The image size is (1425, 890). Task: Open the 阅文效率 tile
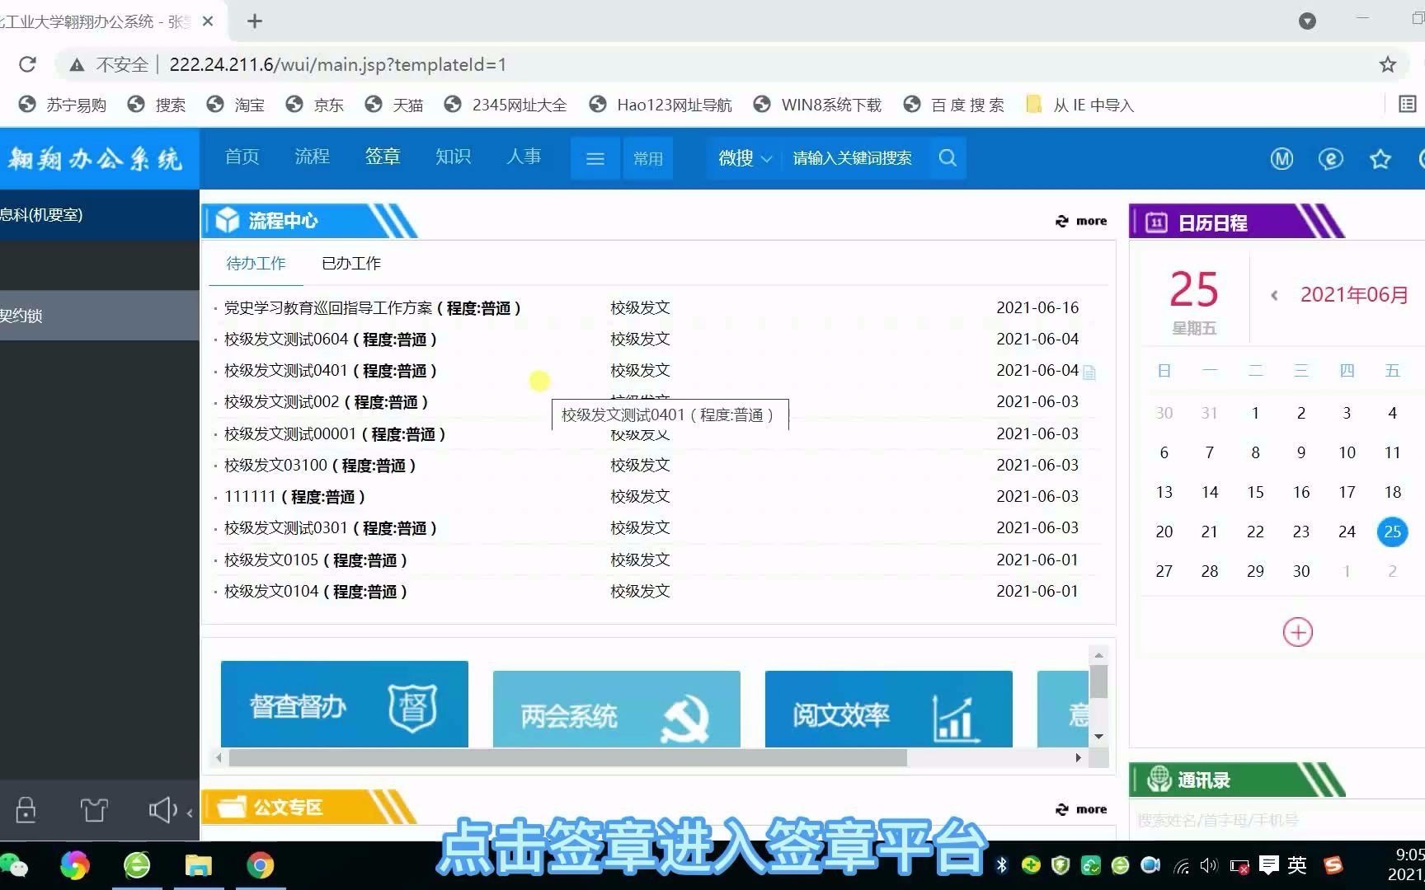pos(889,709)
